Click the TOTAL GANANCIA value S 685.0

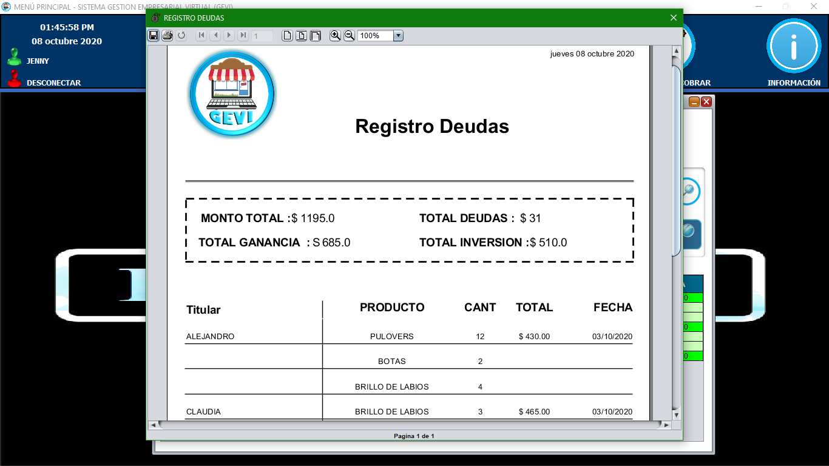[331, 243]
